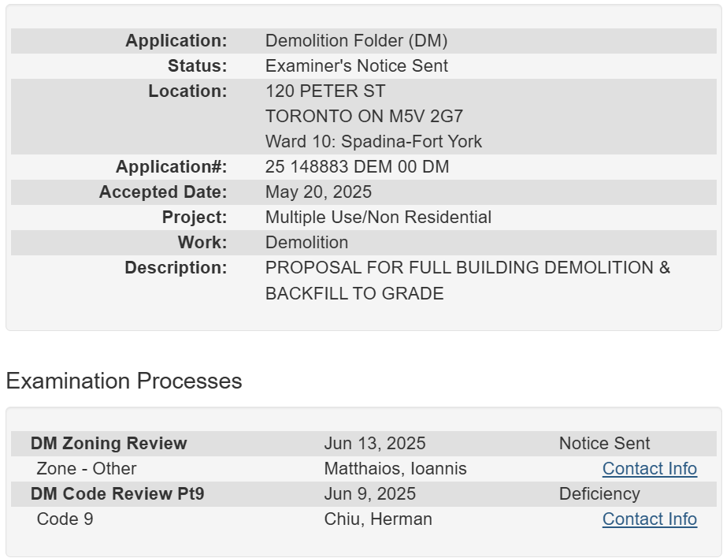Click the Jun 9, 2025 code review date
This screenshot has height=558, width=723.
click(x=369, y=494)
